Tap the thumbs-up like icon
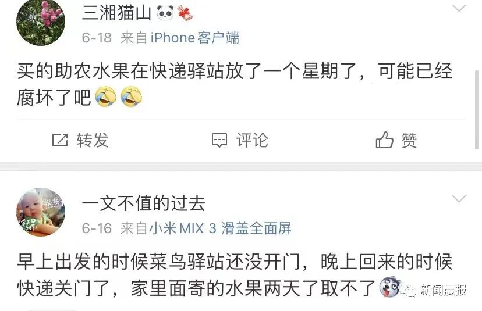This screenshot has width=482, height=311. pos(384,140)
